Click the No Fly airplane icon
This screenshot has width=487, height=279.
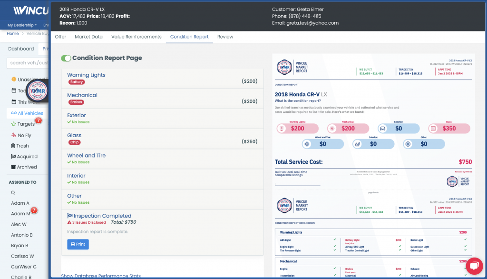14,135
